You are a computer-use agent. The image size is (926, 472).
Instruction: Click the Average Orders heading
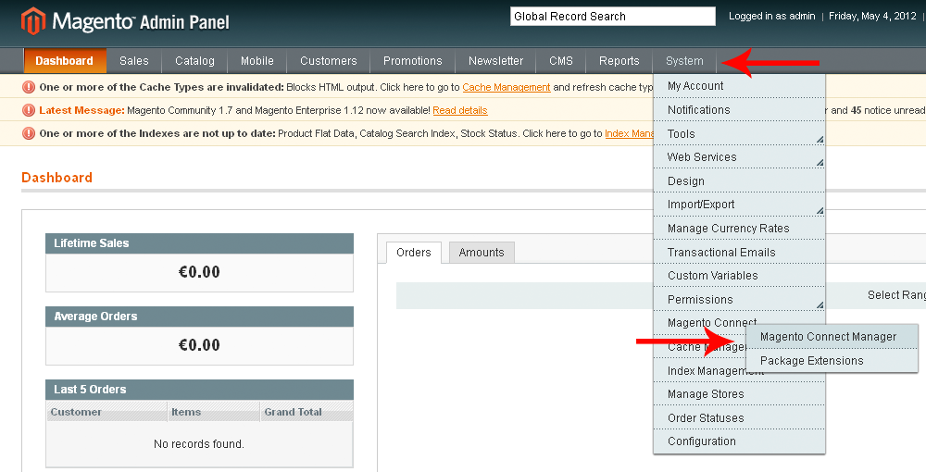pos(95,317)
